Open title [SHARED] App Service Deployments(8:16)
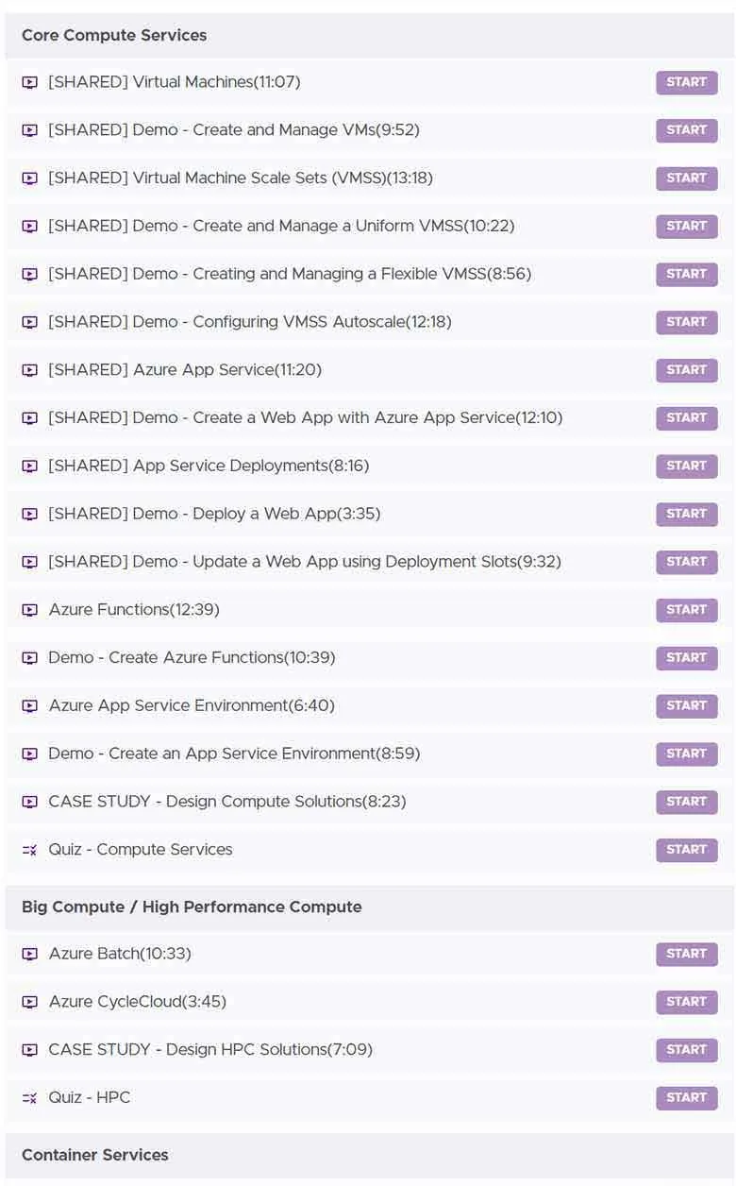The image size is (736, 1186). 209,466
